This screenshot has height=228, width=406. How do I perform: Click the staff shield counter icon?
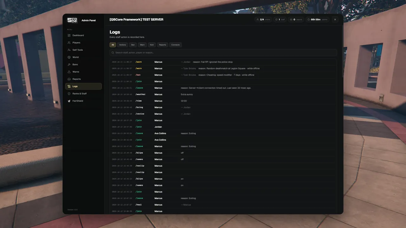tap(276, 20)
